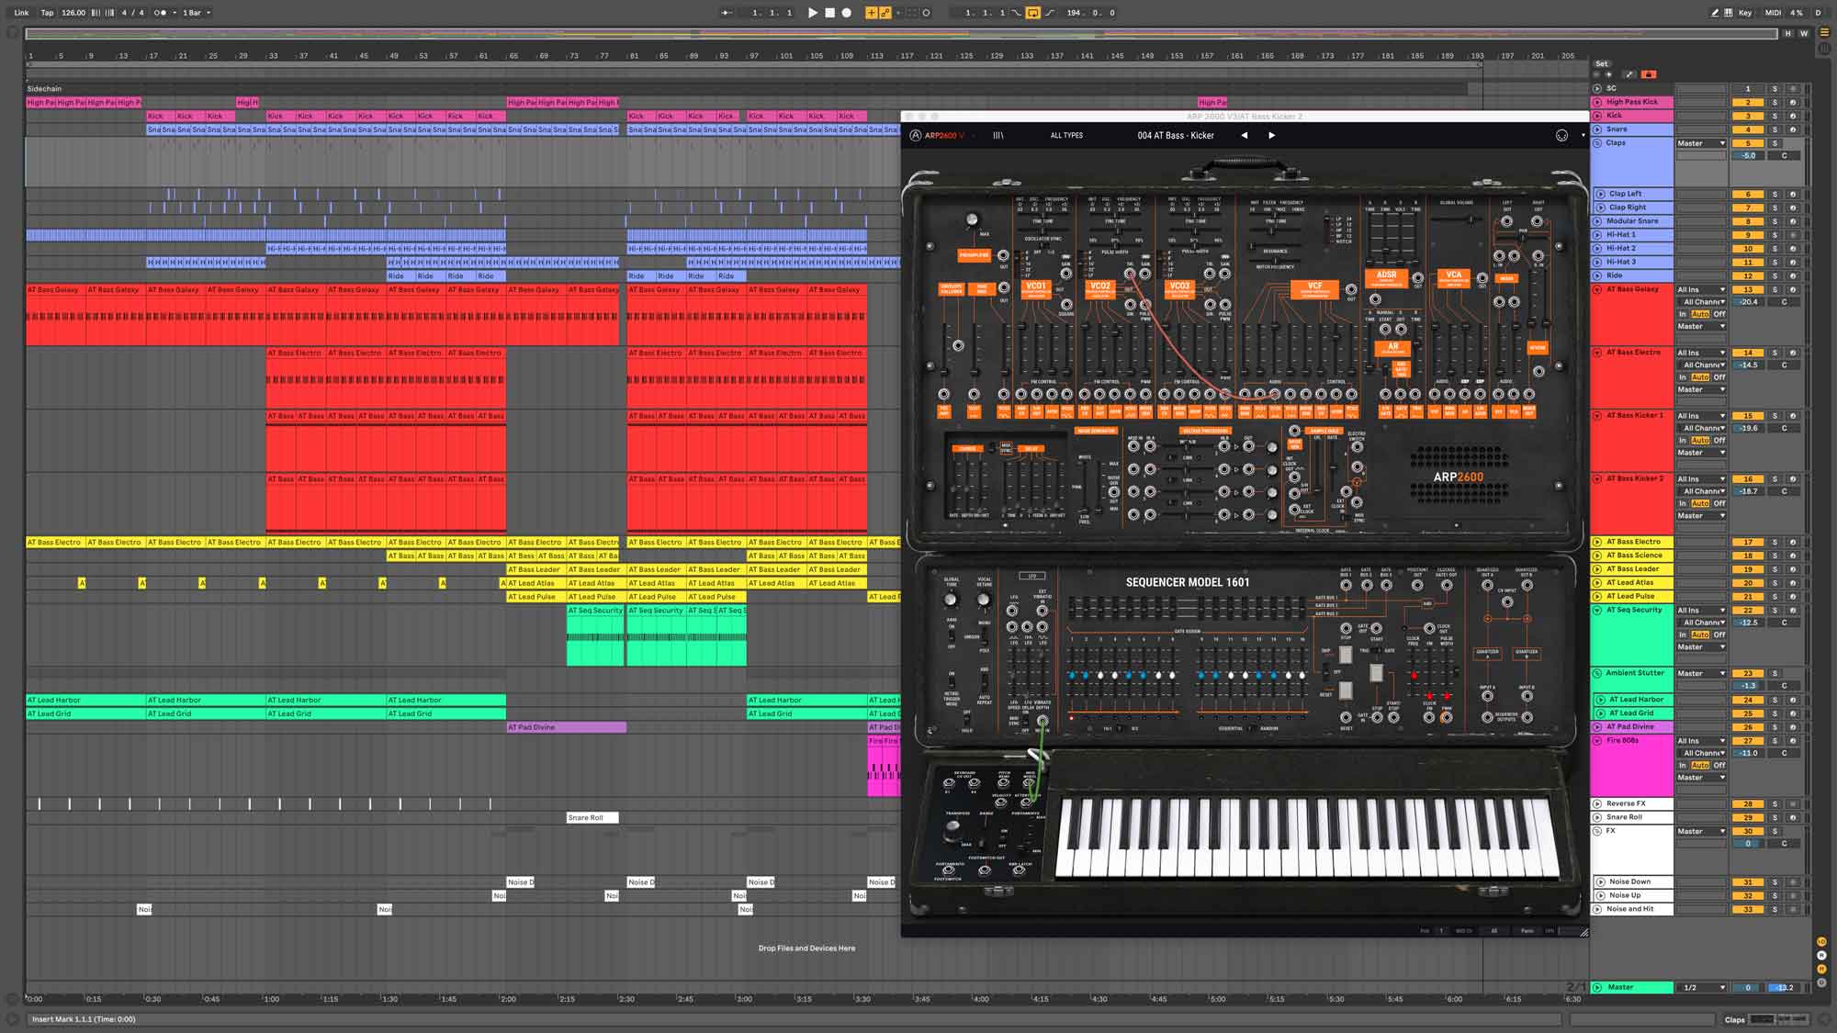This screenshot has height=1033, width=1837.
Task: Solo the Kick track
Action: pos(1775,116)
